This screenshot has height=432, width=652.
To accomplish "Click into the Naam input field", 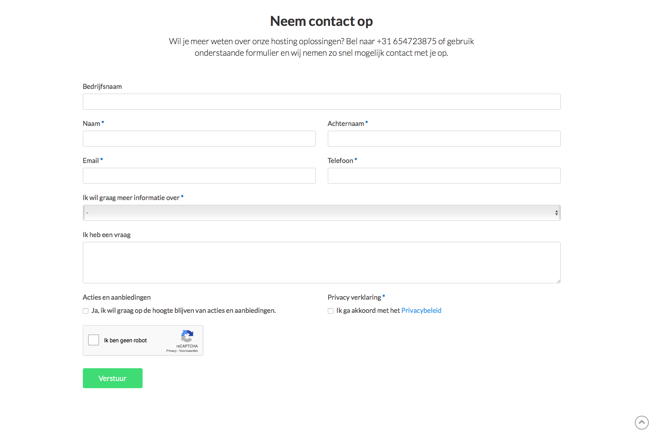I will point(199,139).
